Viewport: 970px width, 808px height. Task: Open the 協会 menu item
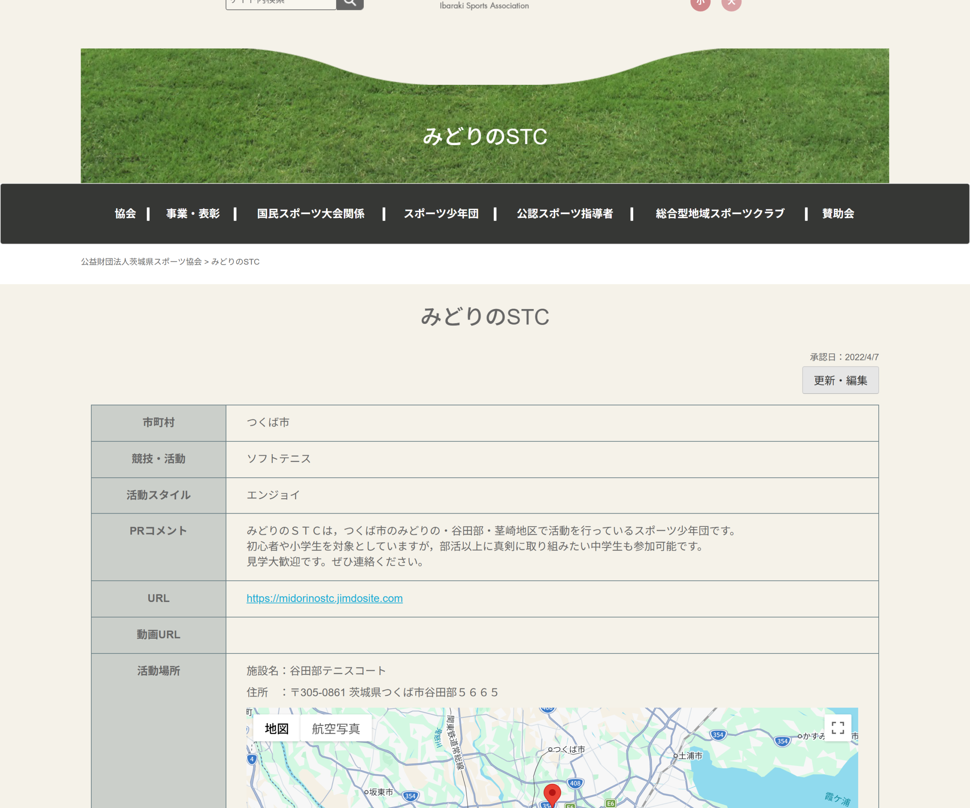[x=125, y=214]
